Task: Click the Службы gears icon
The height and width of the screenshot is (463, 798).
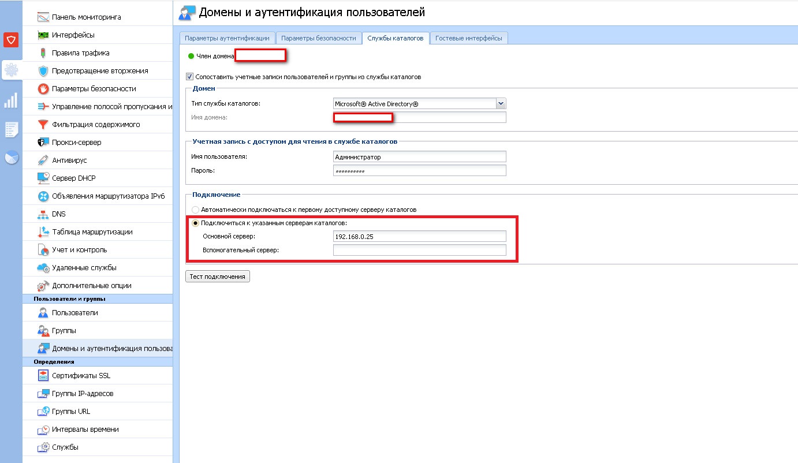Action: (x=43, y=447)
